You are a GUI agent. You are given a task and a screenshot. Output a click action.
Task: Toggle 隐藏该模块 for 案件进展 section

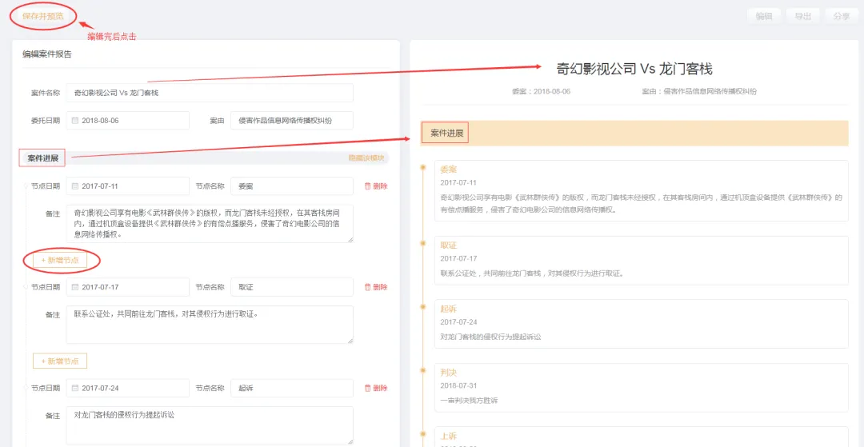coord(366,158)
